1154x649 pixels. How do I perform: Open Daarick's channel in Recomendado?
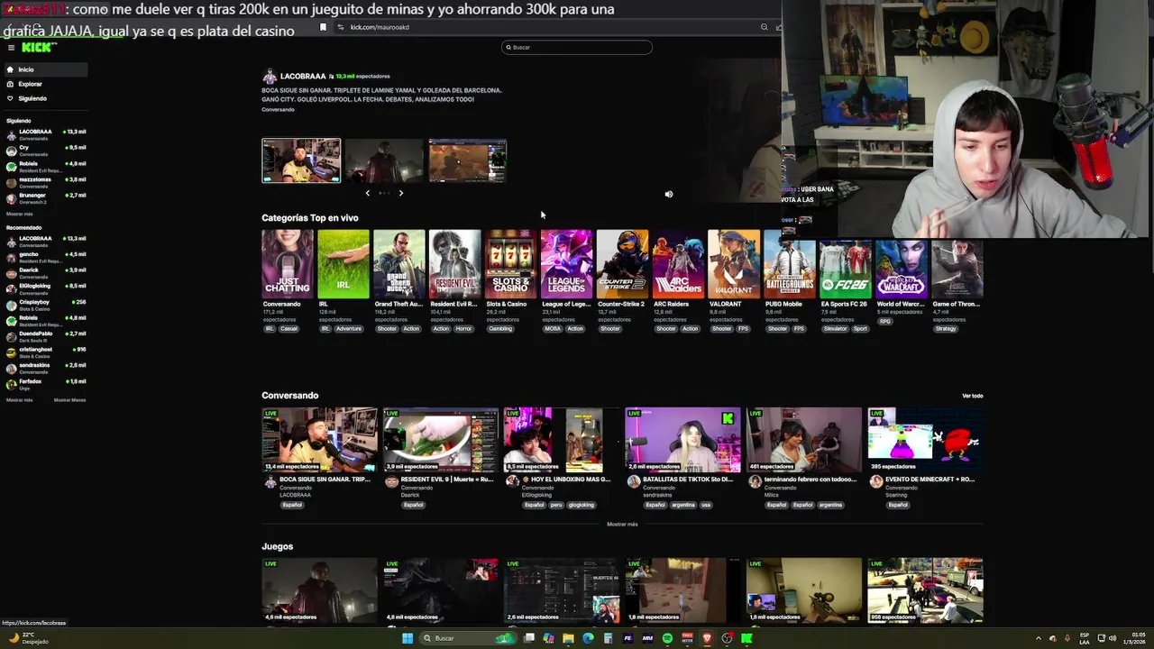click(45, 272)
